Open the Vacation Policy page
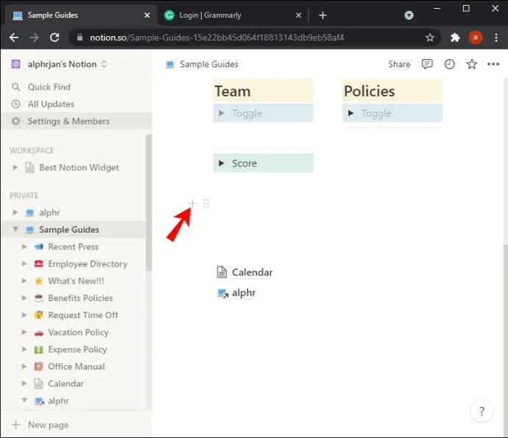The height and width of the screenshot is (438, 508). click(x=78, y=333)
